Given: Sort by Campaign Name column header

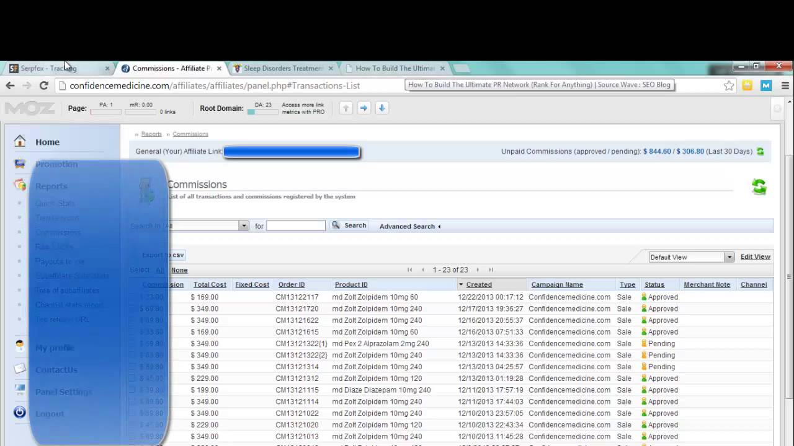Looking at the screenshot, I should click(x=557, y=284).
